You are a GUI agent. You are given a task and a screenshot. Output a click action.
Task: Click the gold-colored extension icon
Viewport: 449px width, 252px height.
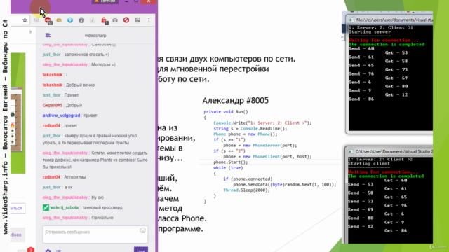tap(59, 20)
